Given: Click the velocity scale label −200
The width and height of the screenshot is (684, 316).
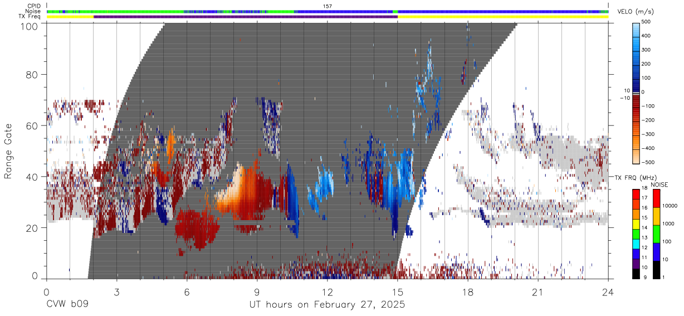Looking at the screenshot, I should (x=649, y=120).
